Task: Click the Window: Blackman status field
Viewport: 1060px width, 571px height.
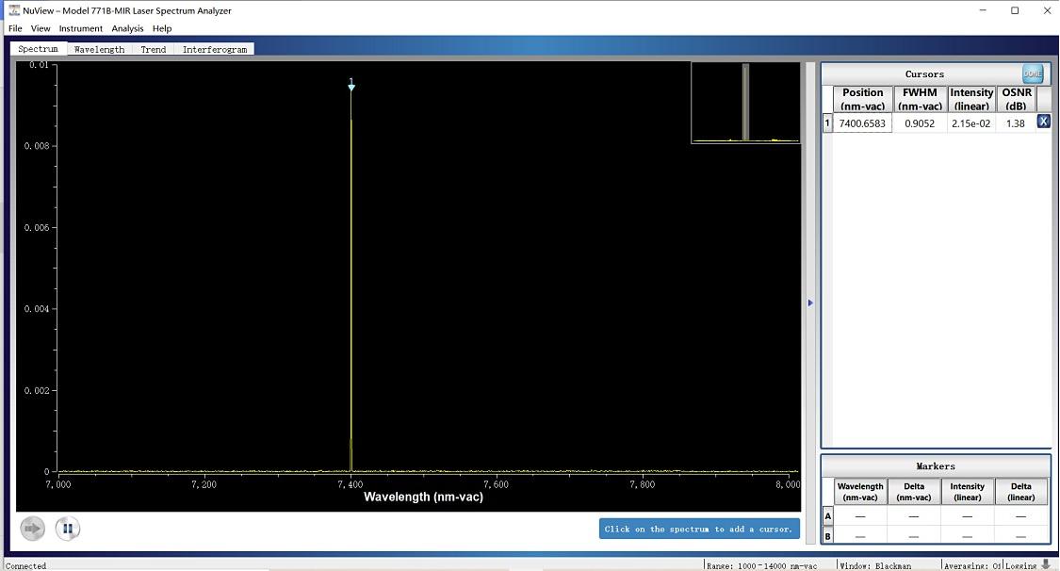Action: (x=875, y=565)
